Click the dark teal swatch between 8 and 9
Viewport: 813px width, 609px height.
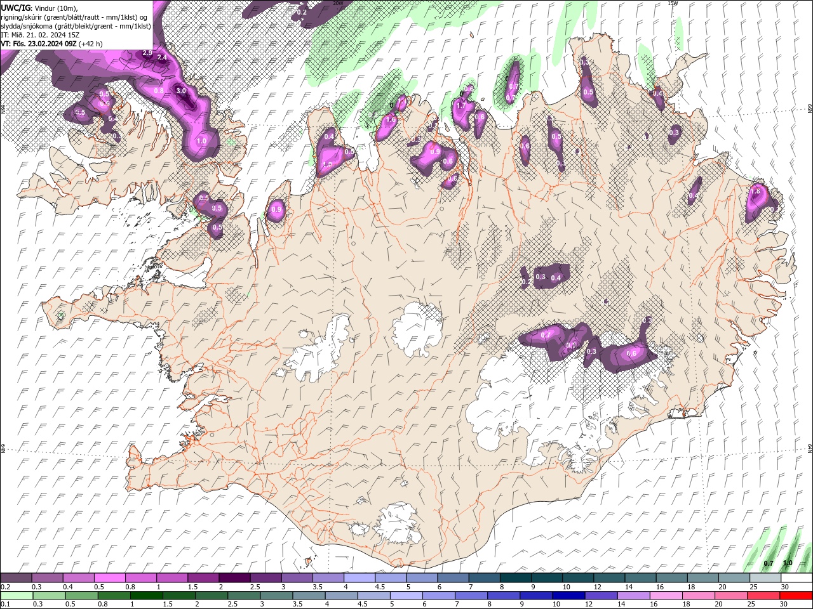(514, 578)
